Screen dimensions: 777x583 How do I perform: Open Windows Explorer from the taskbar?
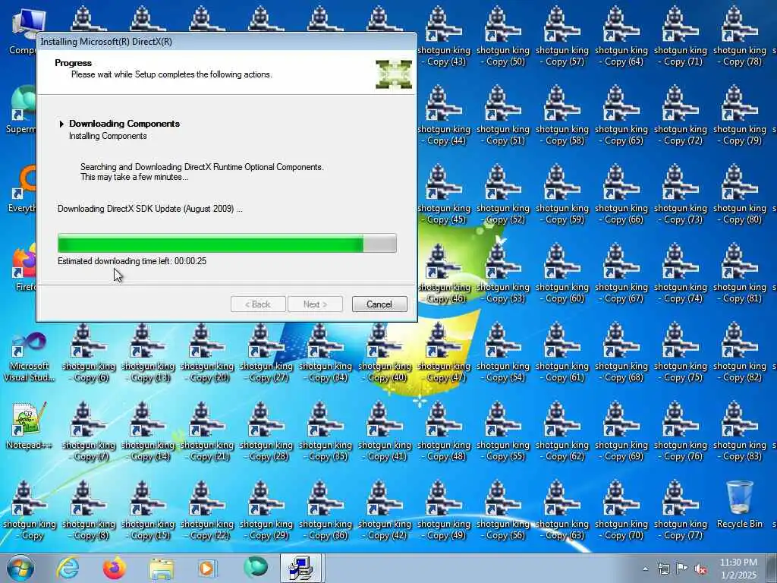click(x=162, y=568)
